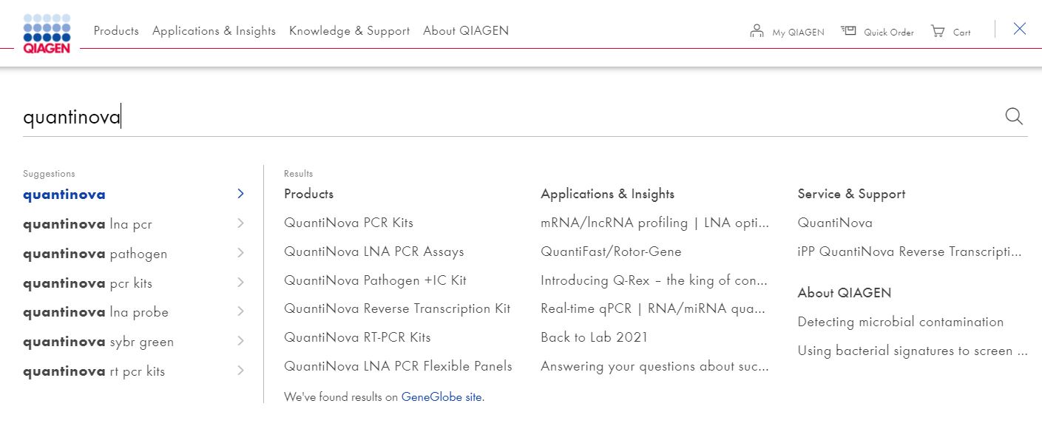The width and height of the screenshot is (1042, 429).
Task: Click the QIAGEN logo
Action: pyautogui.click(x=47, y=31)
